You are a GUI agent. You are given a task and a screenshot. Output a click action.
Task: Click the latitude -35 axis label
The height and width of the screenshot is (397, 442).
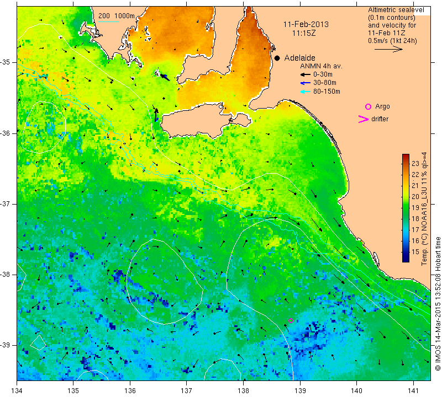(x=6, y=62)
